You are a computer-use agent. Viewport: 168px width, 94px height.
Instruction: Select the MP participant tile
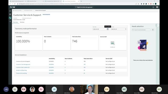pyautogui.click(x=159, y=89)
